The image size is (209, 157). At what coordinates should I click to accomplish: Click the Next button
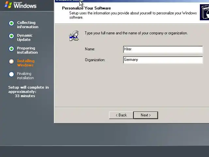(x=146, y=115)
